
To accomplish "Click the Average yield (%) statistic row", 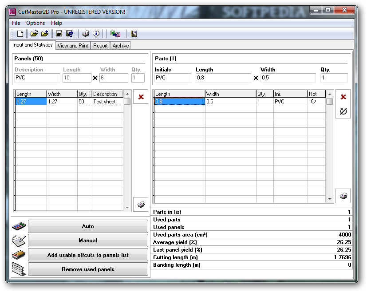I will pyautogui.click(x=252, y=242).
